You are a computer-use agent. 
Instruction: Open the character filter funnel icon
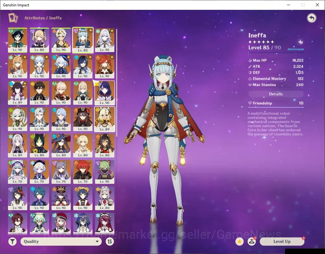coord(12,242)
